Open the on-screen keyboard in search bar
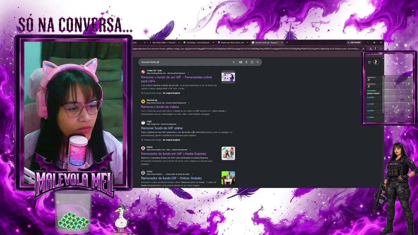The width and height of the screenshot is (418, 235). click(x=241, y=62)
